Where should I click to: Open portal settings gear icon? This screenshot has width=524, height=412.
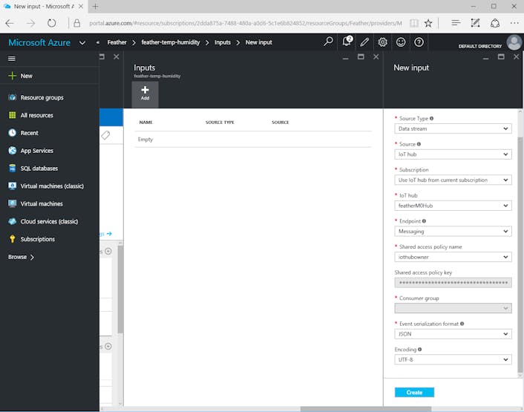383,42
